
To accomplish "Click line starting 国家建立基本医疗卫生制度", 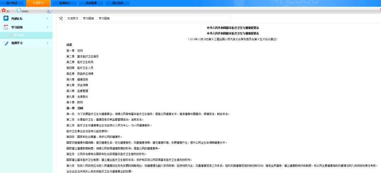I will tap(129, 160).
